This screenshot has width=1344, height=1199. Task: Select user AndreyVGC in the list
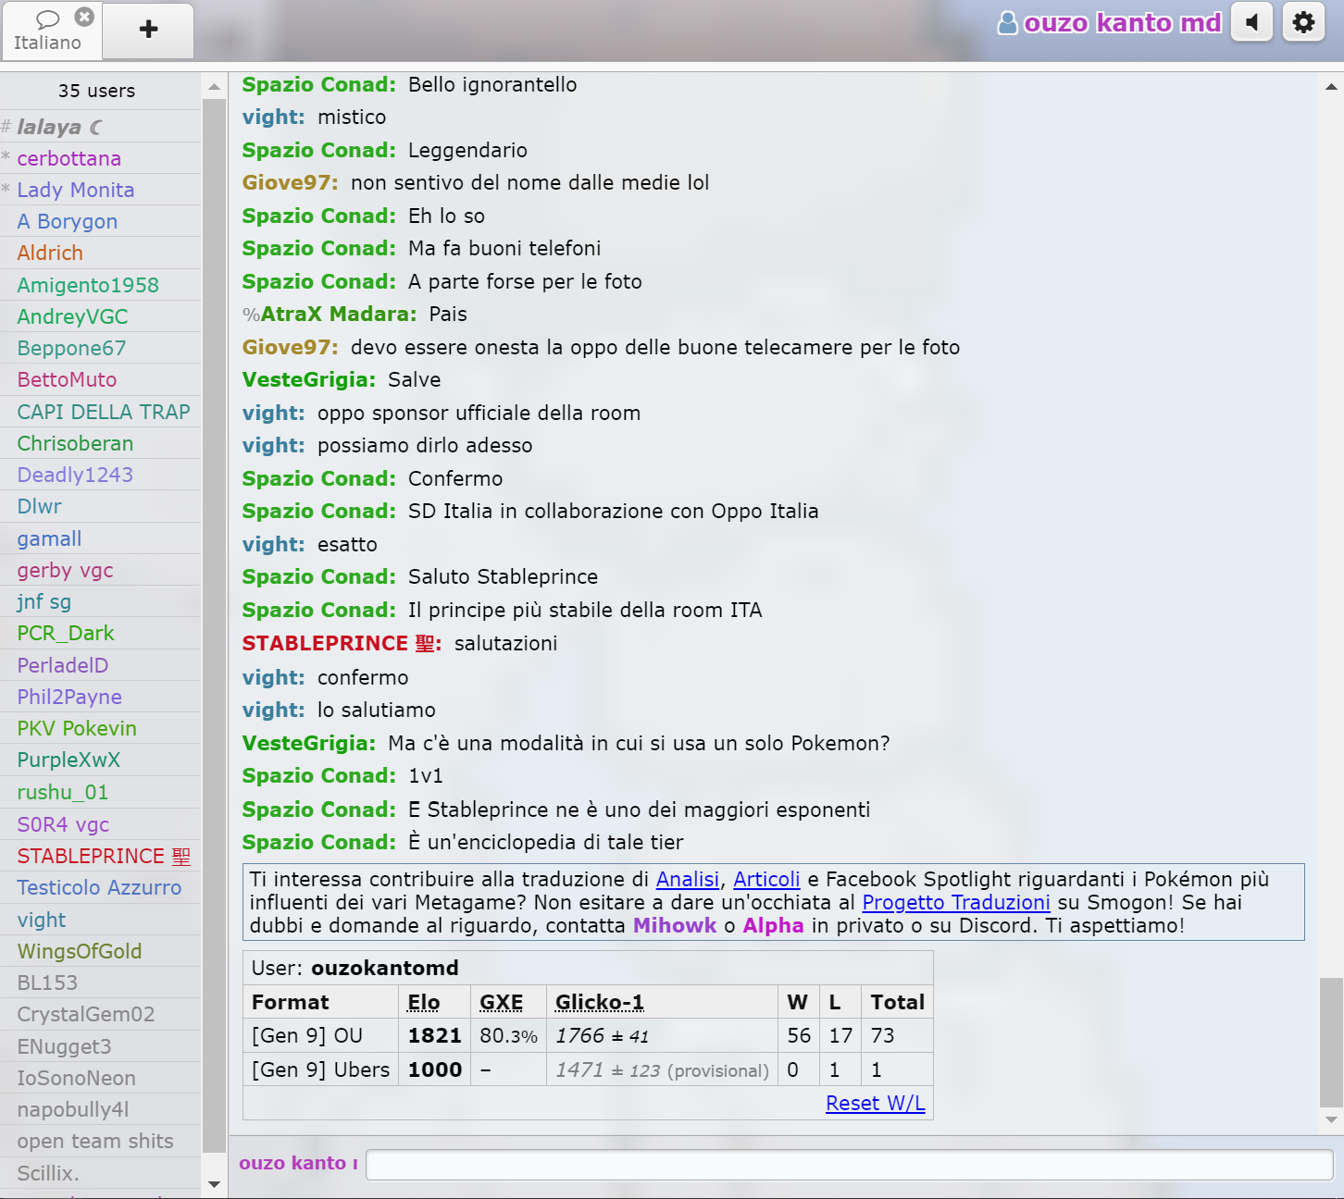click(100, 316)
